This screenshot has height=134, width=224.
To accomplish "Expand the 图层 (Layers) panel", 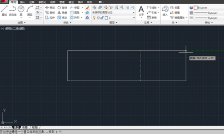I will point(113,22).
